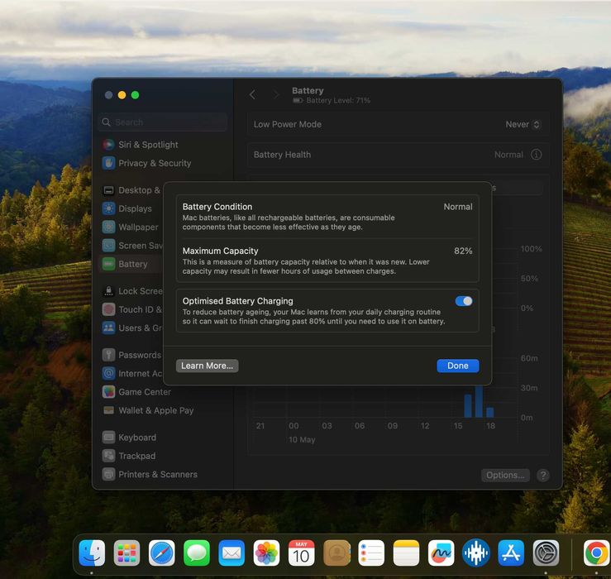Image resolution: width=611 pixels, height=579 pixels.
Task: Open the Low Power Mode Never dropdown
Action: 523,124
